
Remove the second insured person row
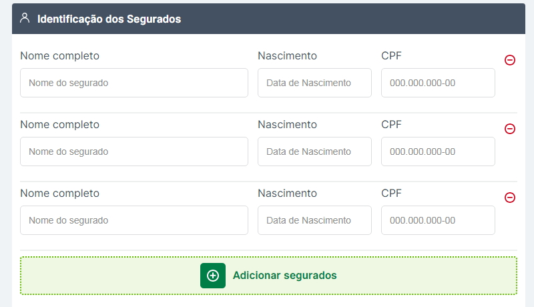click(510, 129)
